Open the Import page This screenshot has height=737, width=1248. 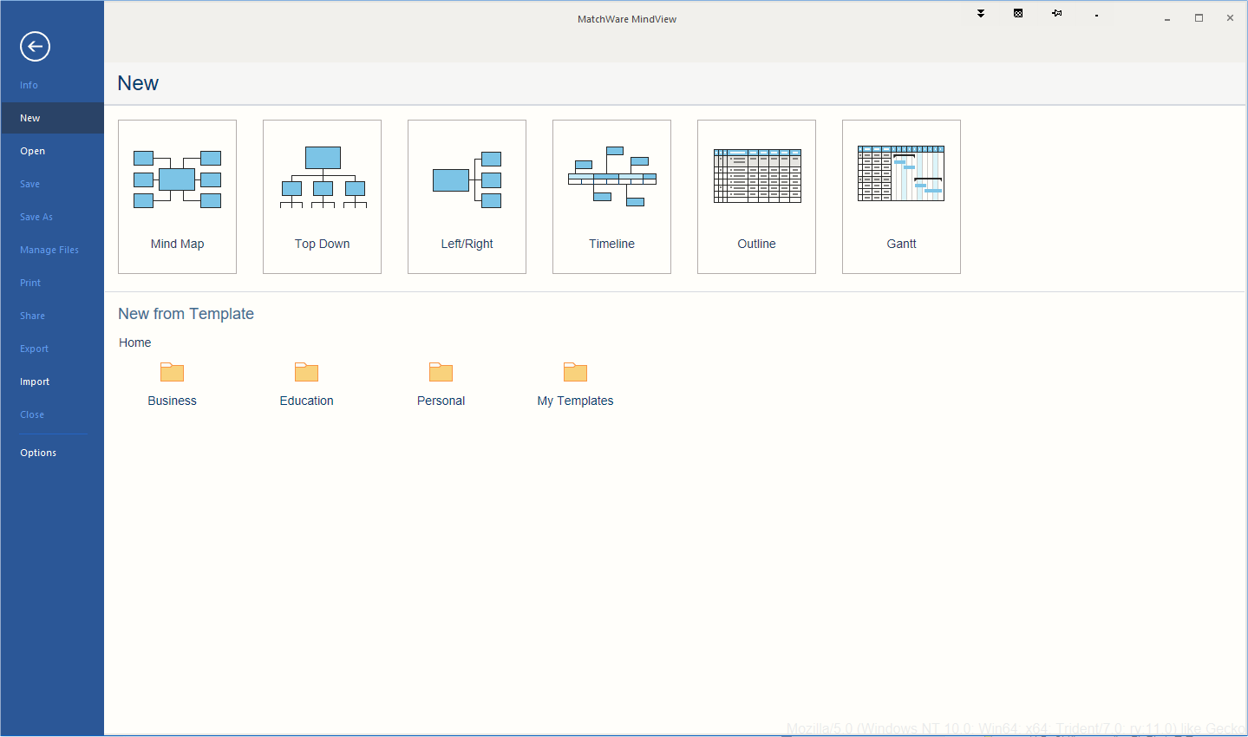click(x=52, y=382)
